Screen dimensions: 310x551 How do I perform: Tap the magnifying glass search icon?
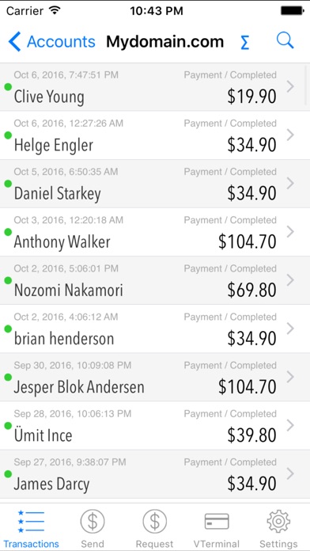pyautogui.click(x=285, y=40)
